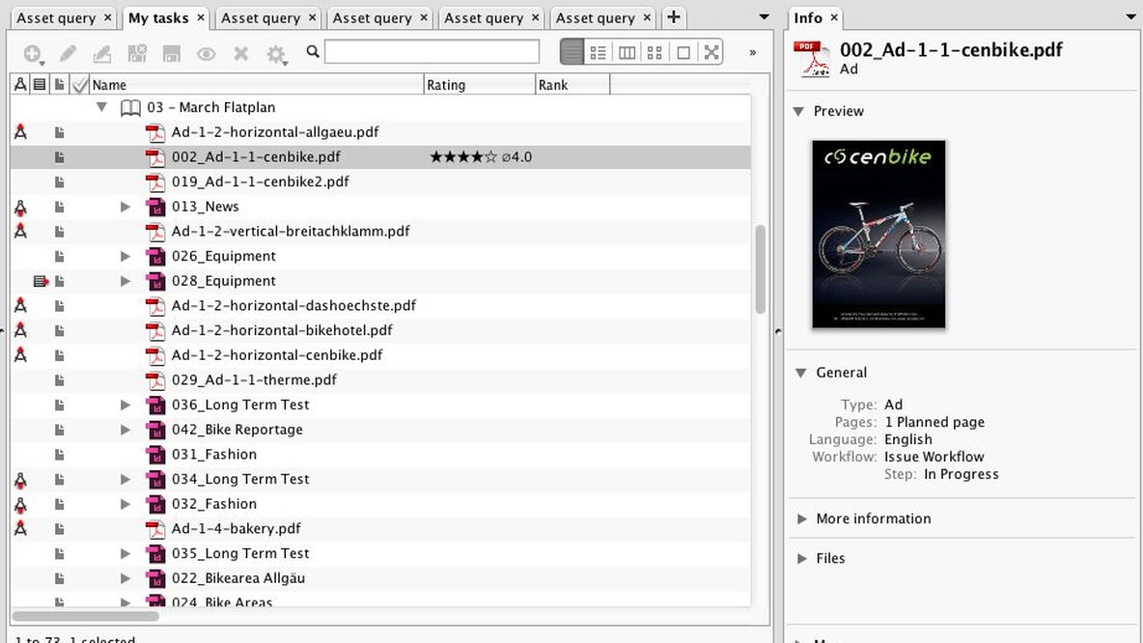Collapse the 03 – March Flatplan issue

click(x=102, y=107)
